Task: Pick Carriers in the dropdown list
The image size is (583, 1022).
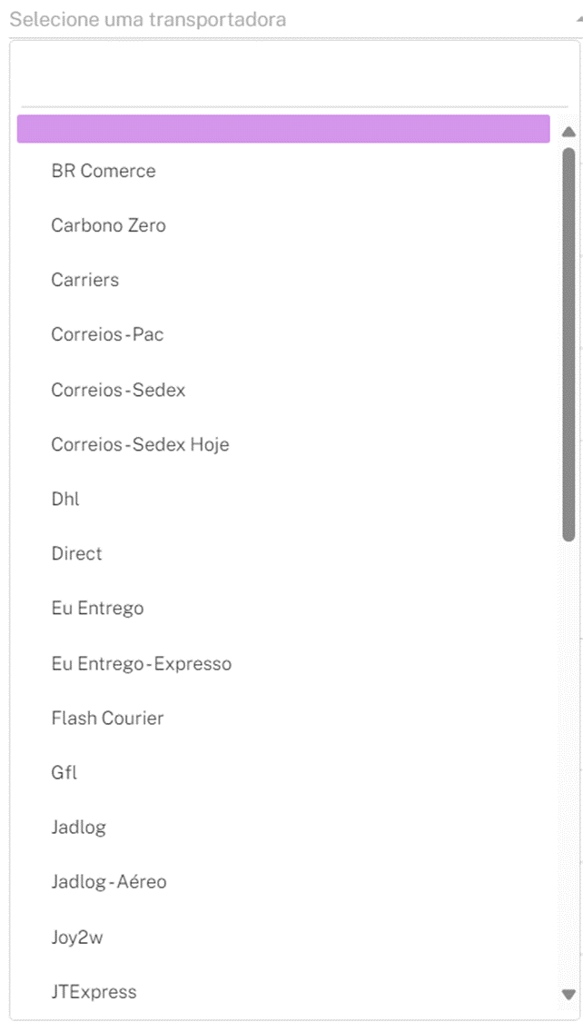Action: click(x=85, y=280)
